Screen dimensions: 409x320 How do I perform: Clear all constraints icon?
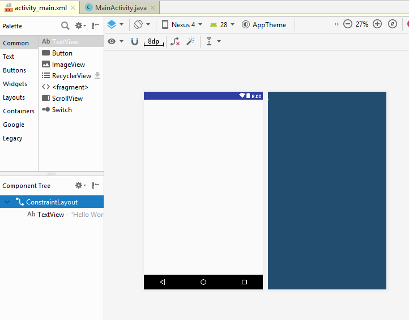click(x=175, y=41)
